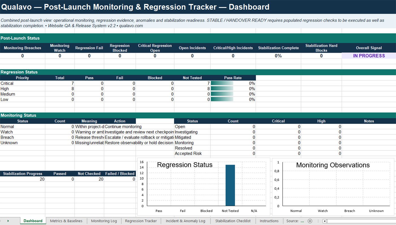Select the High priority row label
Screen dimensions: 396x225
[x=23, y=89]
